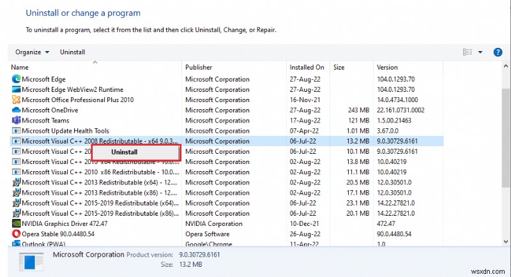
Task: Click the Microsoft Update Health Tools icon
Action: 16,131
